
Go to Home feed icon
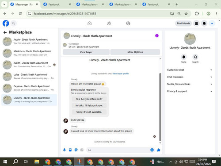click(89, 23)
